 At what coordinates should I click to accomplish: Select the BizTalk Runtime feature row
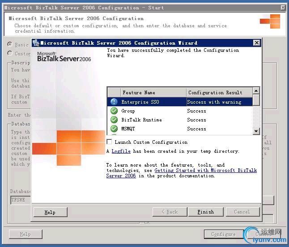pos(180,120)
